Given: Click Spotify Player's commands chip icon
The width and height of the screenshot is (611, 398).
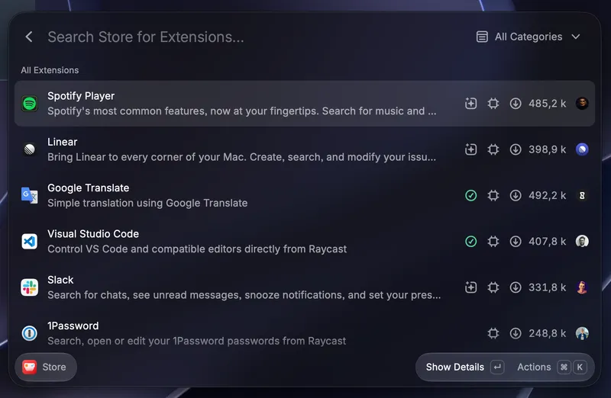Looking at the screenshot, I should (x=493, y=104).
